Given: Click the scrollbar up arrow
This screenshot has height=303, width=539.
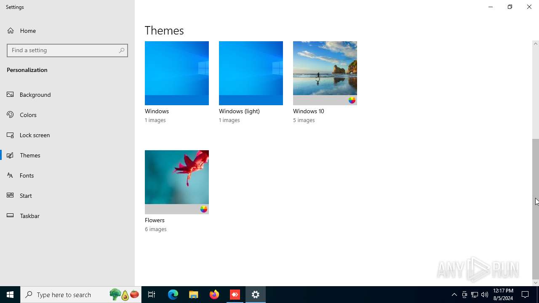Looking at the screenshot, I should [x=536, y=44].
